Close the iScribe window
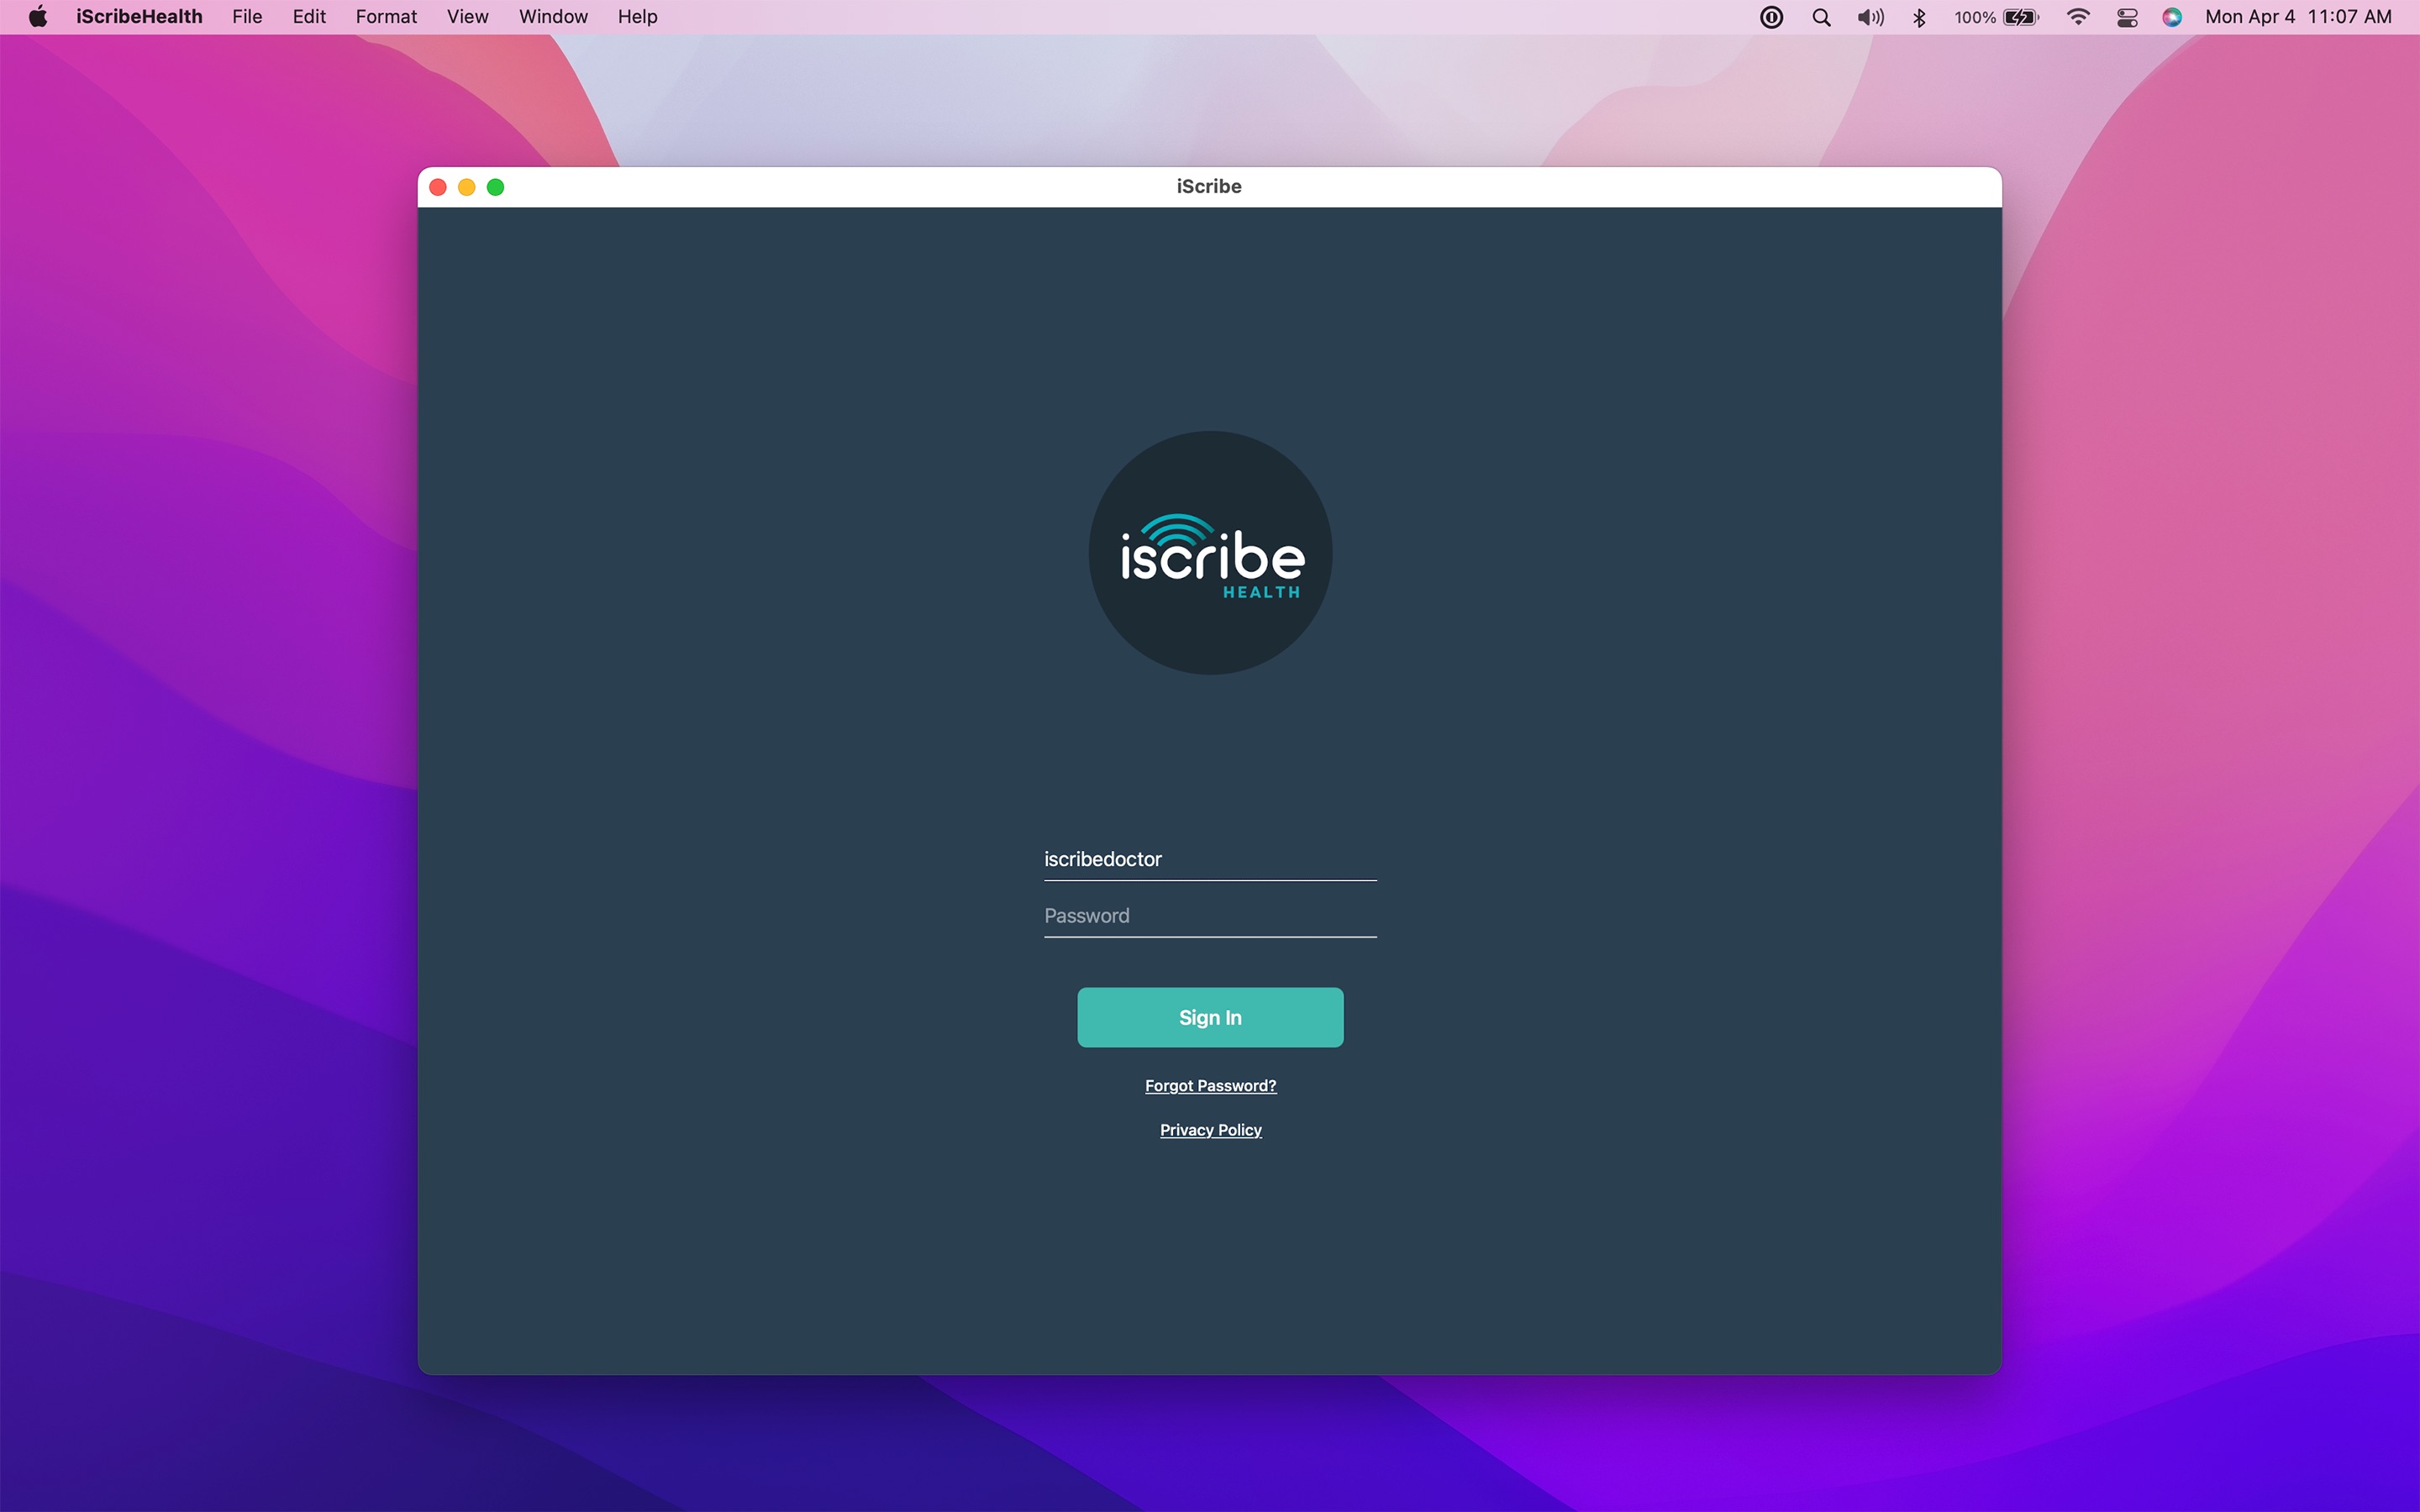This screenshot has width=2420, height=1512. [x=438, y=187]
